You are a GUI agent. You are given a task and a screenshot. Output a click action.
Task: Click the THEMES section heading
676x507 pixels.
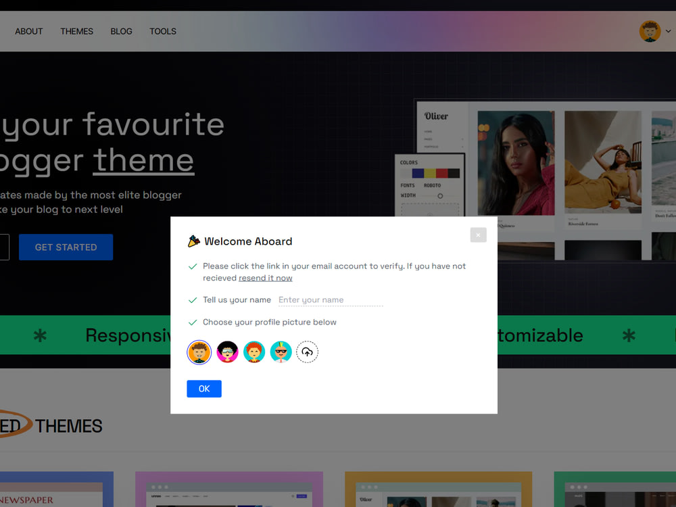pyautogui.click(x=68, y=427)
